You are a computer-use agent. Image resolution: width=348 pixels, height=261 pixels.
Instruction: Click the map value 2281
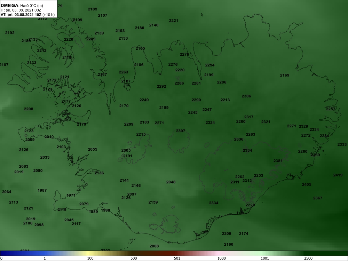tap(196, 83)
